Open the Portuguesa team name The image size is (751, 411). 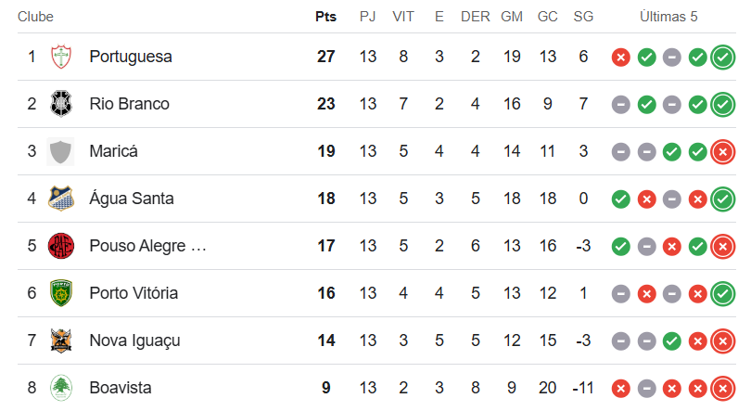[131, 57]
